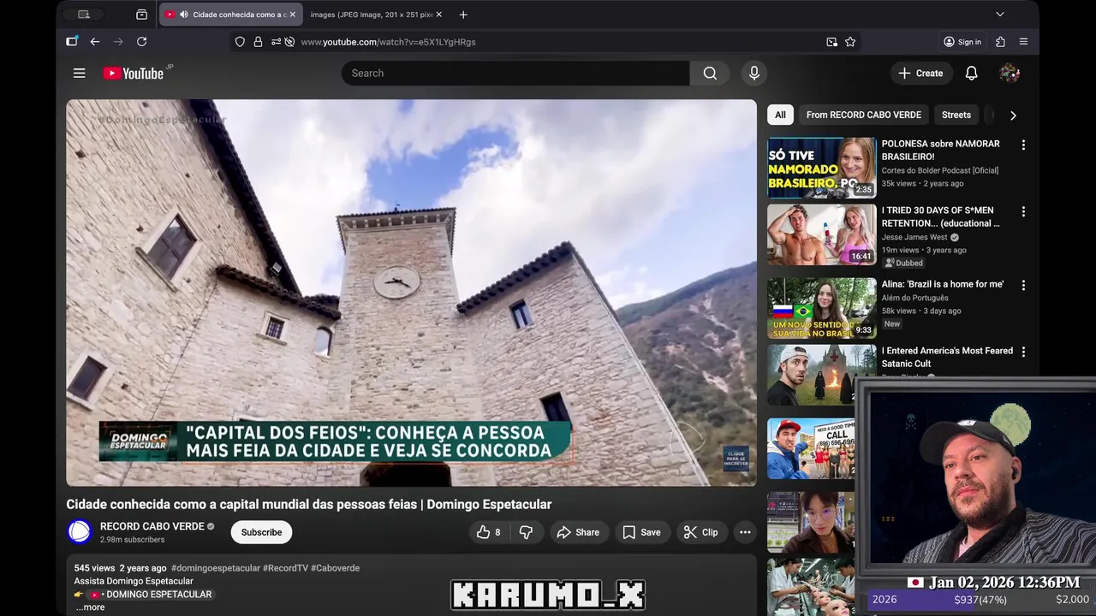Show site security lock information

point(258,42)
